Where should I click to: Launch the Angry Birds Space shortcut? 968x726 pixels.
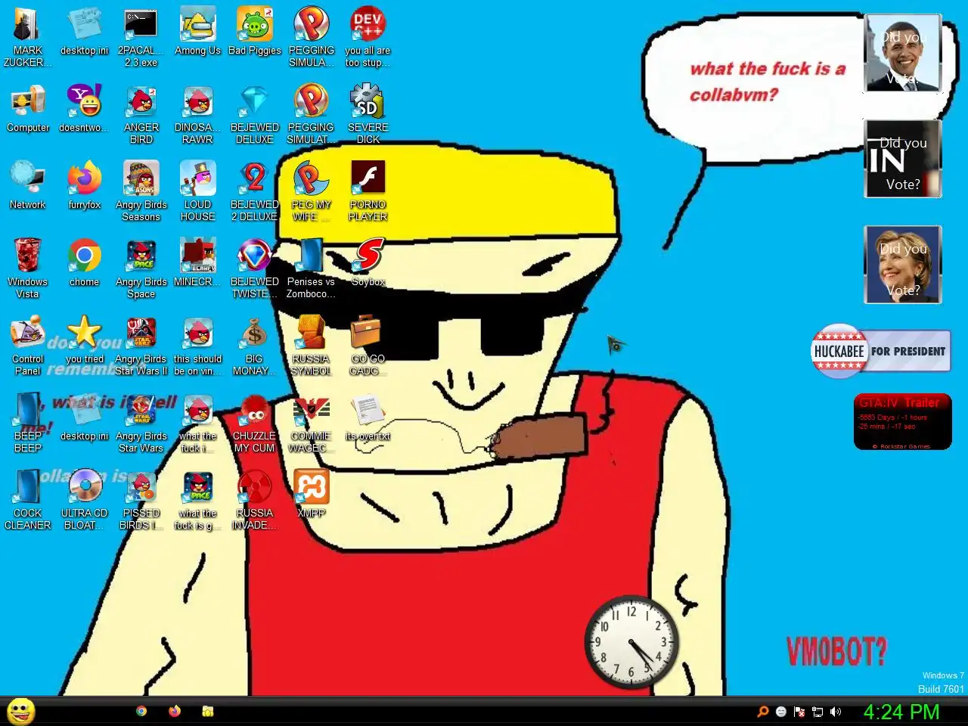pyautogui.click(x=141, y=268)
